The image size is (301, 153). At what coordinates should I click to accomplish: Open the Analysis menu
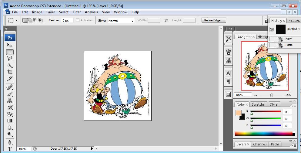point(91,12)
